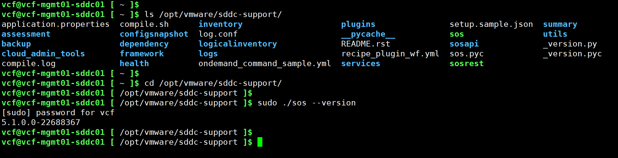Click the assessment directory entry
This screenshot has height=158, width=618.
tap(26, 34)
